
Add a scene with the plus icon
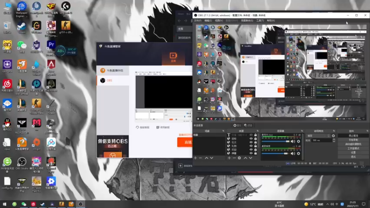[x=195, y=158]
